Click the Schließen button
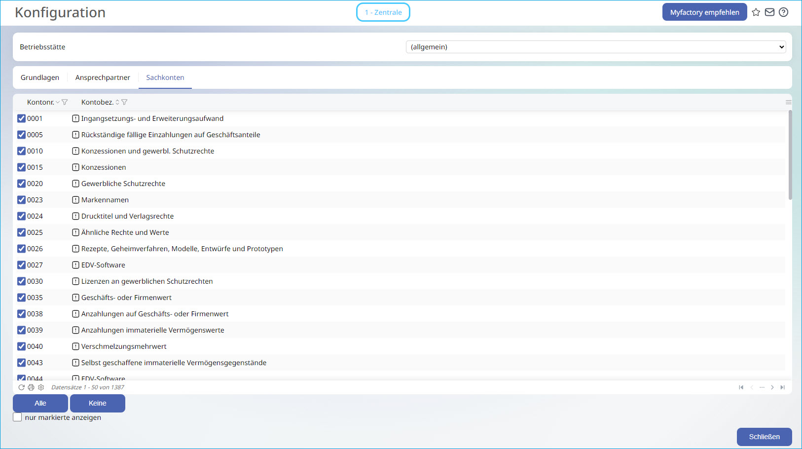The width and height of the screenshot is (802, 449). click(764, 437)
